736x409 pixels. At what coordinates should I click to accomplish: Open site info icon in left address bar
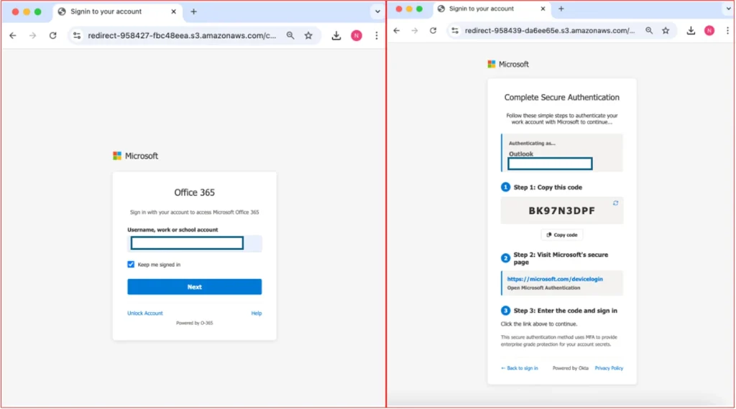(78, 35)
